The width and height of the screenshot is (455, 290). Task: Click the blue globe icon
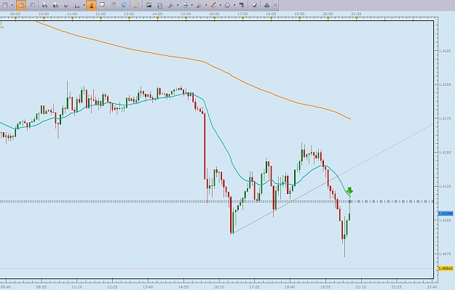click(124, 5)
